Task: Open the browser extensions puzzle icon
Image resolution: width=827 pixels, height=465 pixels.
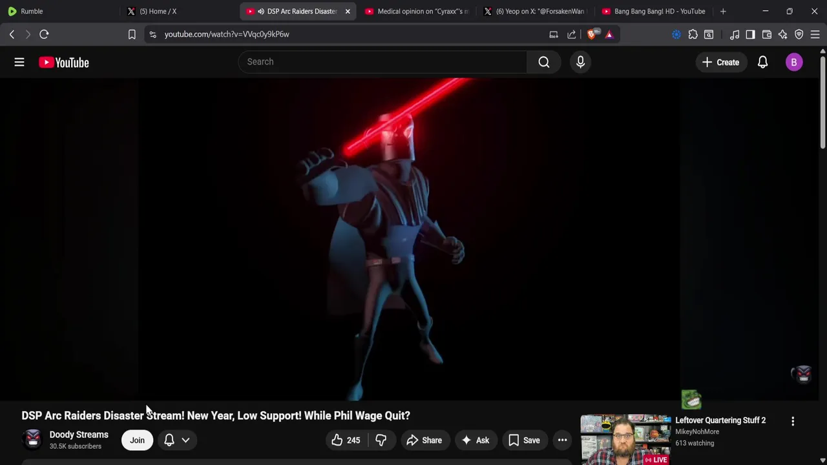Action: tap(693, 34)
